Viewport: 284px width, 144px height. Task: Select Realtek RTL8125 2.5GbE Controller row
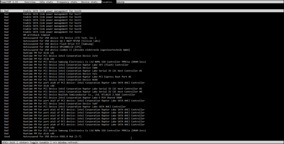(x=70, y=94)
